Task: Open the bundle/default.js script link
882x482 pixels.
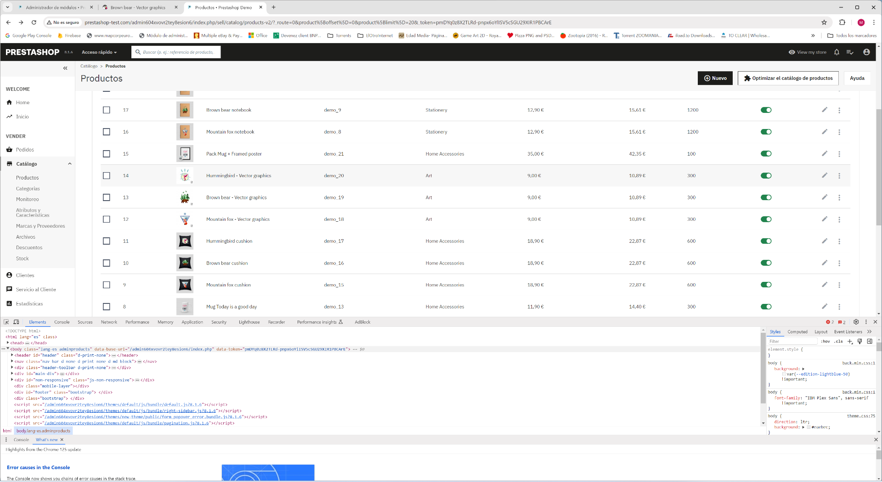Action: [x=124, y=404]
